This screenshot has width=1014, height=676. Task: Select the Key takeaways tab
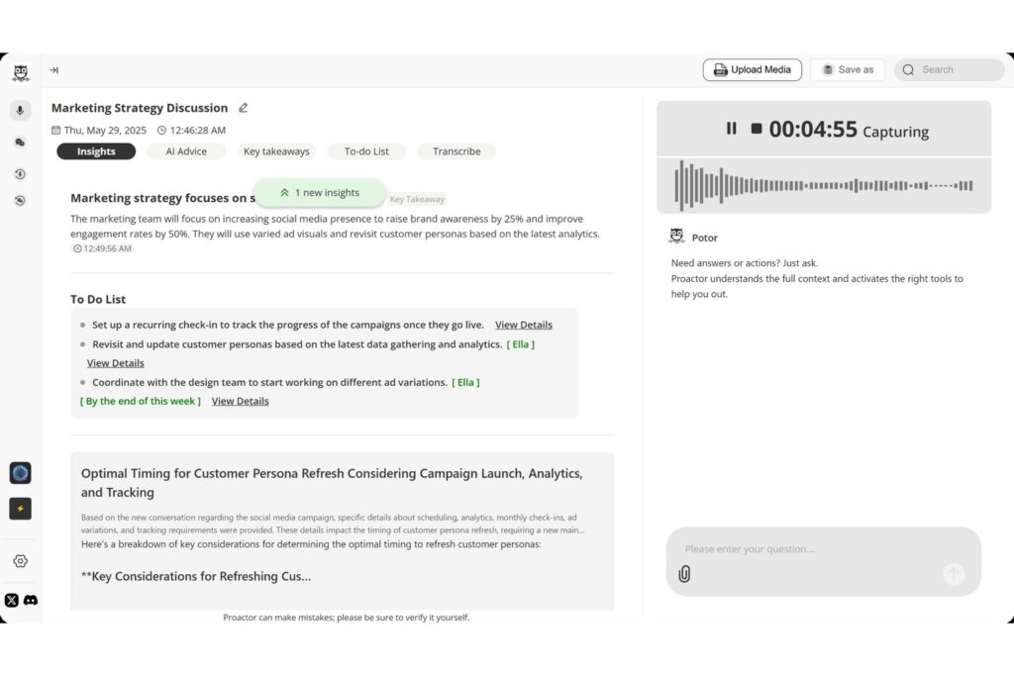(276, 151)
